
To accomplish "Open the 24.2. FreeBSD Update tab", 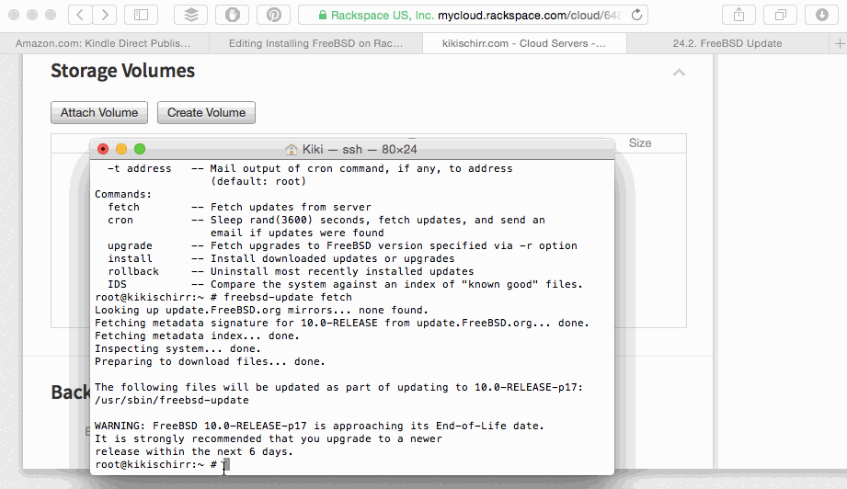I will click(727, 44).
